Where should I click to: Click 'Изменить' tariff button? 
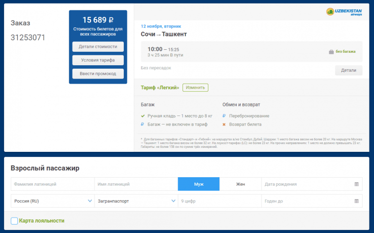coord(195,88)
